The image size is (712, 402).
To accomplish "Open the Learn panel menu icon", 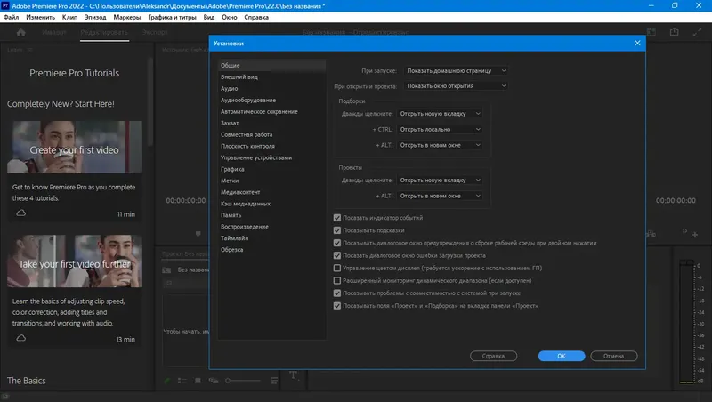I will click(x=29, y=50).
